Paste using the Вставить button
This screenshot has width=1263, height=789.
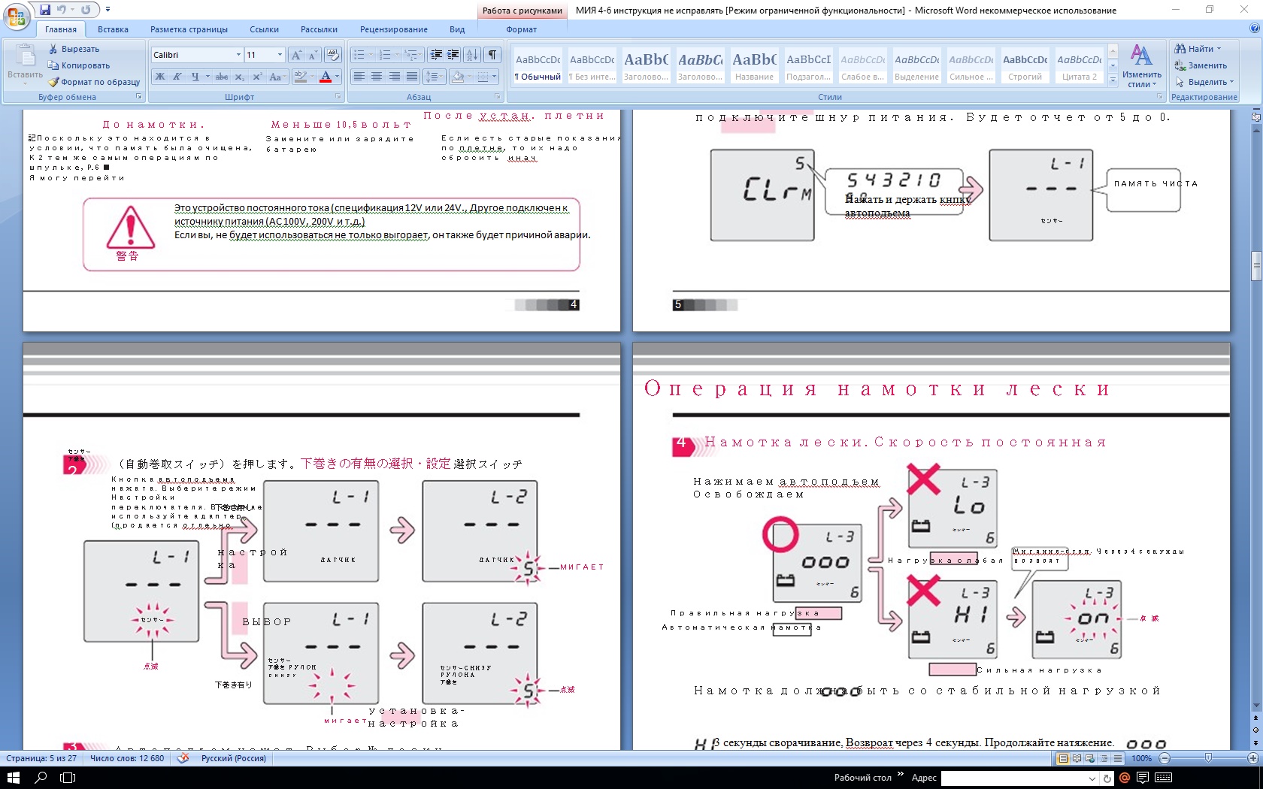25,62
